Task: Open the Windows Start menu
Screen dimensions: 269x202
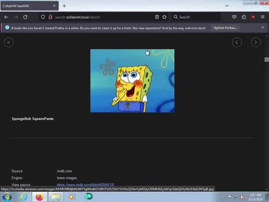Action: (x=7, y=197)
